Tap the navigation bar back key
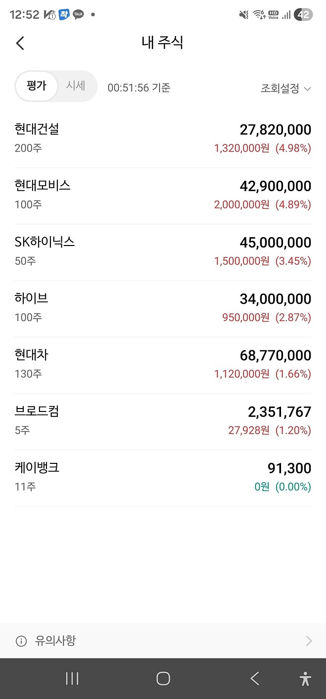The image size is (326, 699). (x=254, y=678)
